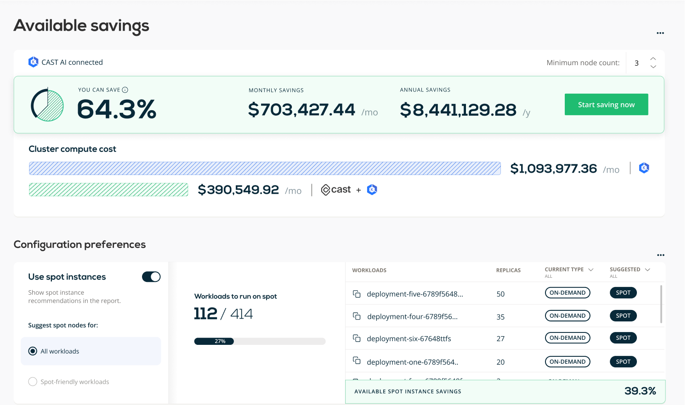Image resolution: width=687 pixels, height=405 pixels.
Task: Open the three-dot menu for Configuration preferences
Action: (660, 255)
